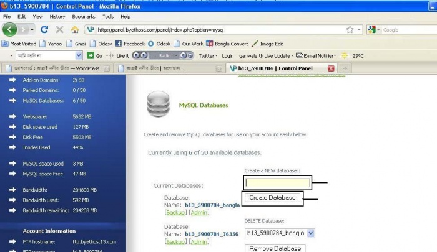Open the View menu

pyautogui.click(x=37, y=17)
